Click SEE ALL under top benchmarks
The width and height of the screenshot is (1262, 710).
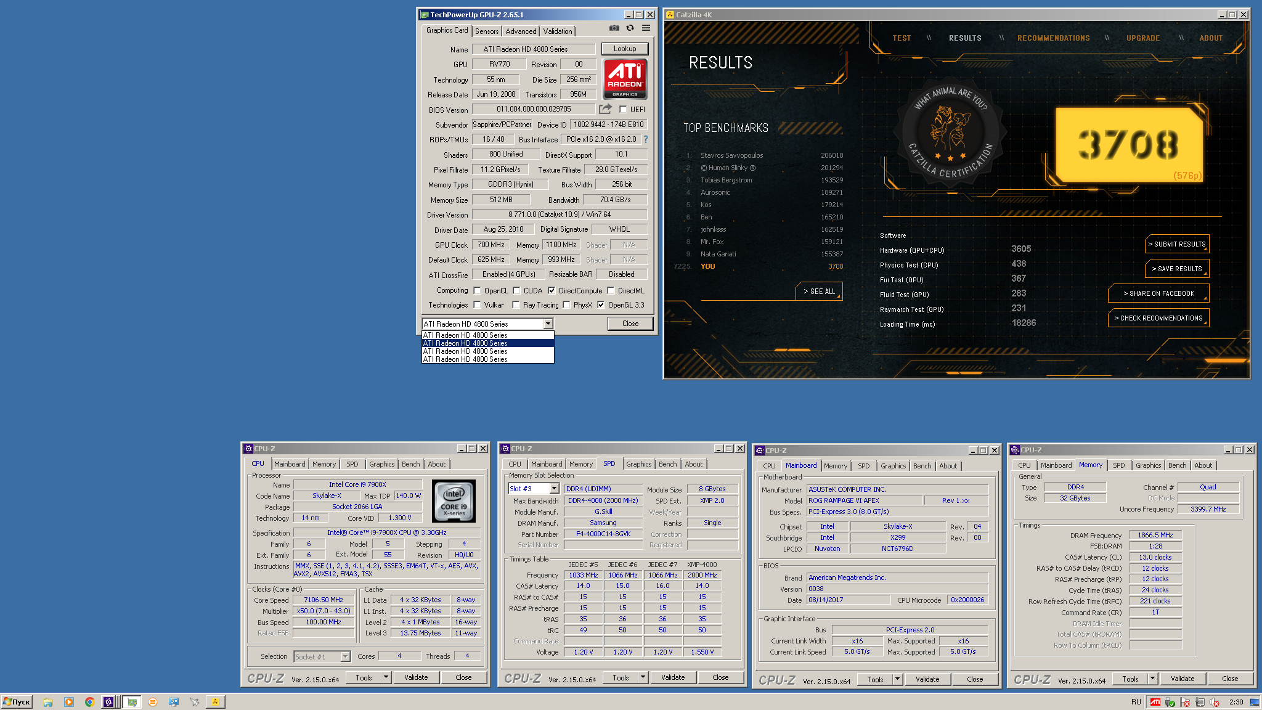click(x=819, y=291)
